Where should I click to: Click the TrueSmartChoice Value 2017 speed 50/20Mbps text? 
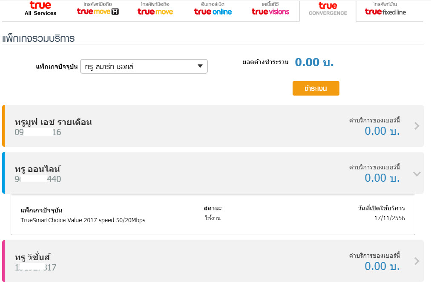[x=83, y=220]
